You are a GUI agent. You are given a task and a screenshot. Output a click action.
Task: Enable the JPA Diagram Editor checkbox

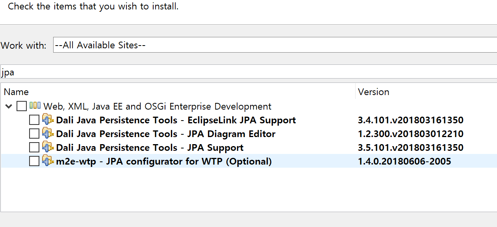[x=34, y=134]
